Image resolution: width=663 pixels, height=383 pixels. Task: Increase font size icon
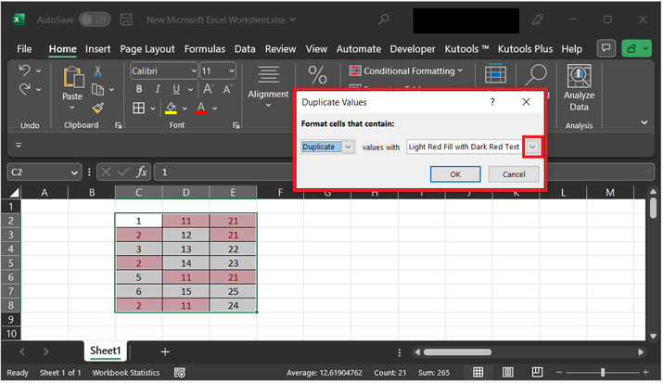pos(209,89)
